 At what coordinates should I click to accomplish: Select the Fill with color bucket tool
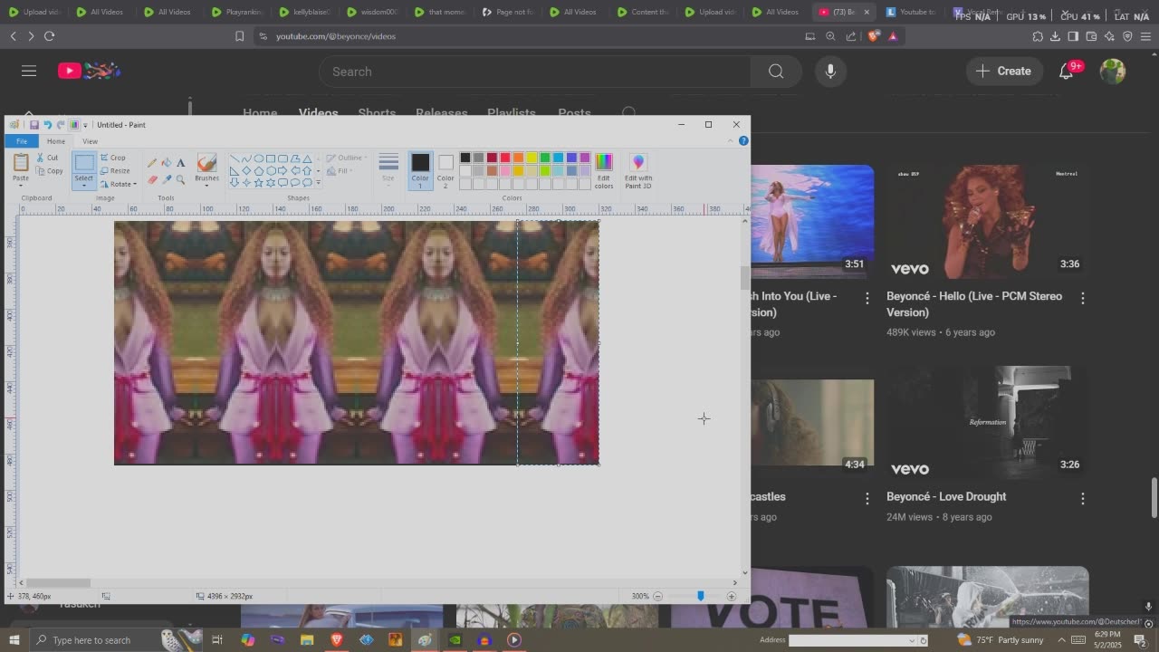[167, 163]
